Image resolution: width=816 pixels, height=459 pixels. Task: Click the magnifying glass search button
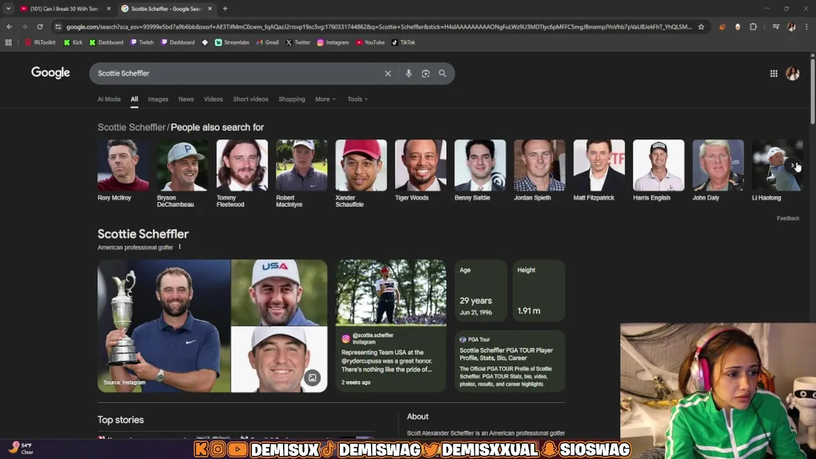point(442,73)
